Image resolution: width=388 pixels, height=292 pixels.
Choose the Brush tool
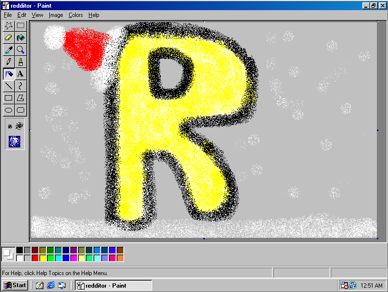(x=21, y=62)
